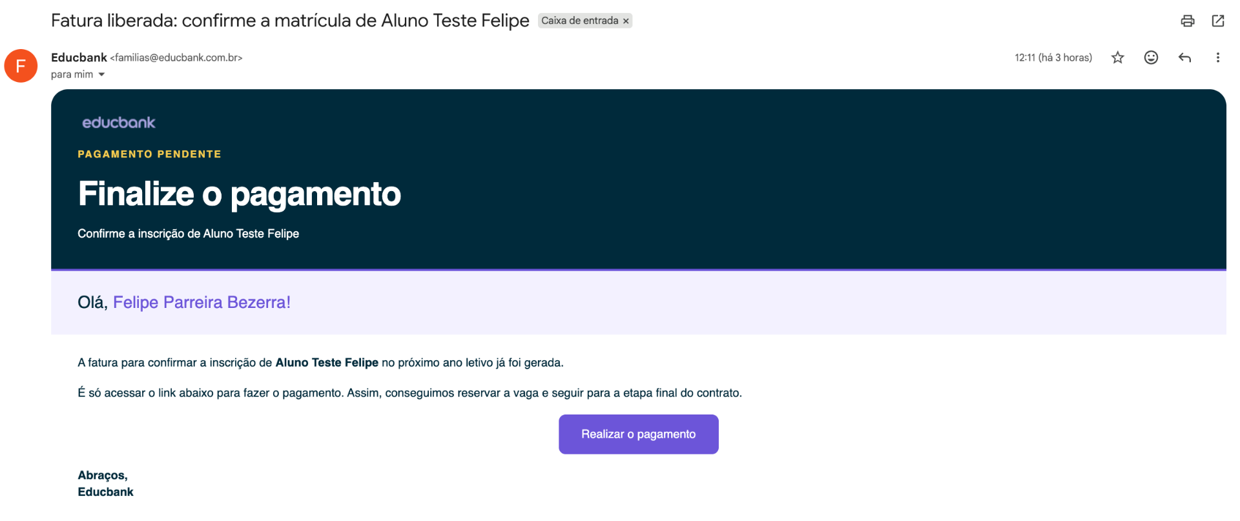
Task: Click the Realizar o pagamento button
Action: point(638,434)
